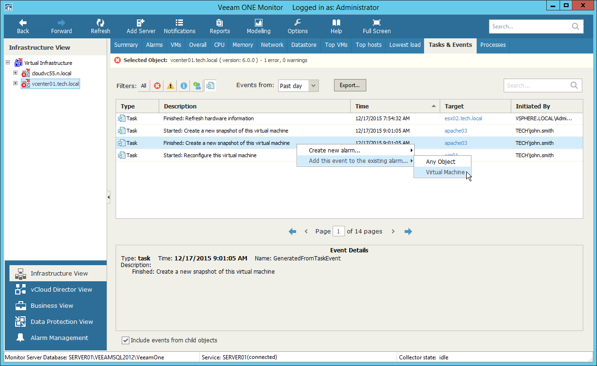Switch to Full Screen mode
Screen dimensions: 597x366
(377, 27)
